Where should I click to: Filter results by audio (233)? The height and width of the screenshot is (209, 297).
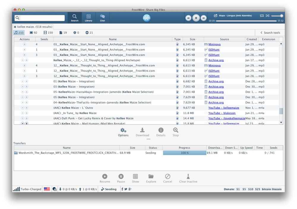click(x=19, y=33)
